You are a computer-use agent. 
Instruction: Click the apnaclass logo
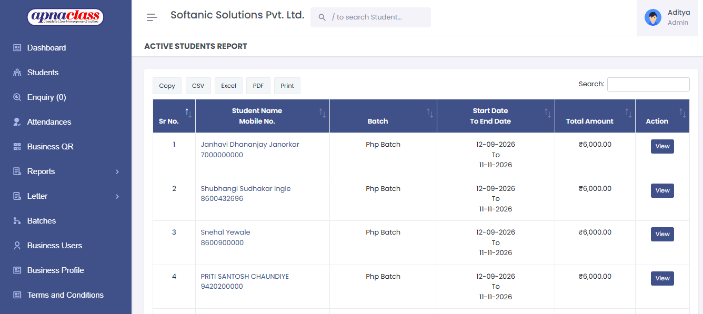[65, 17]
